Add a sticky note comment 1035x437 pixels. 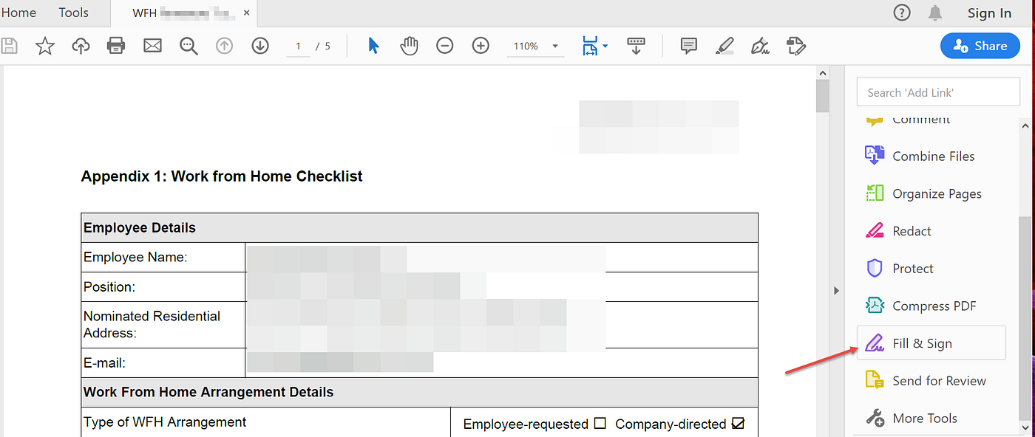click(x=688, y=46)
